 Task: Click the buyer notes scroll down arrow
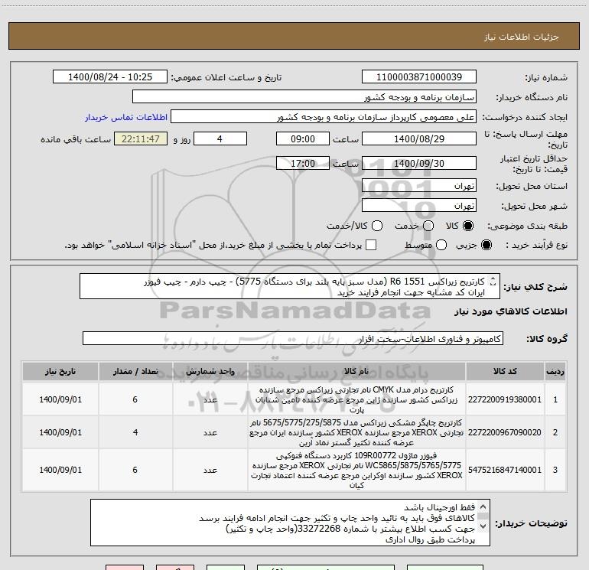point(483,526)
